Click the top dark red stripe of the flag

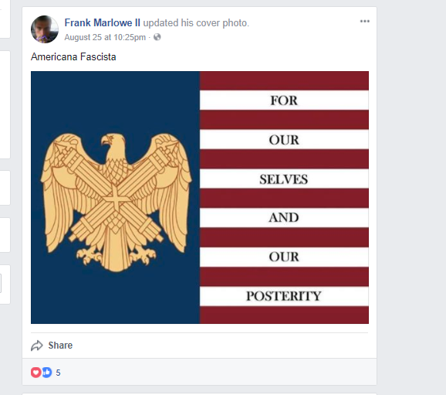(284, 80)
